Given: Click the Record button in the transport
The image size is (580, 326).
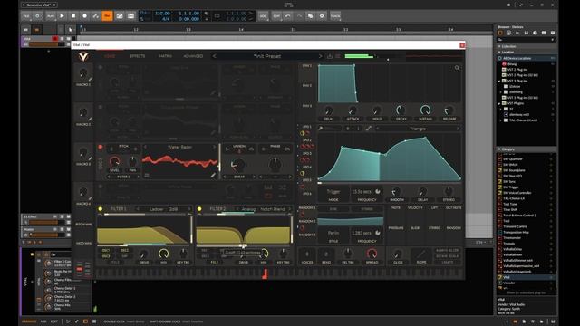Looking at the screenshot, I should point(84,16).
